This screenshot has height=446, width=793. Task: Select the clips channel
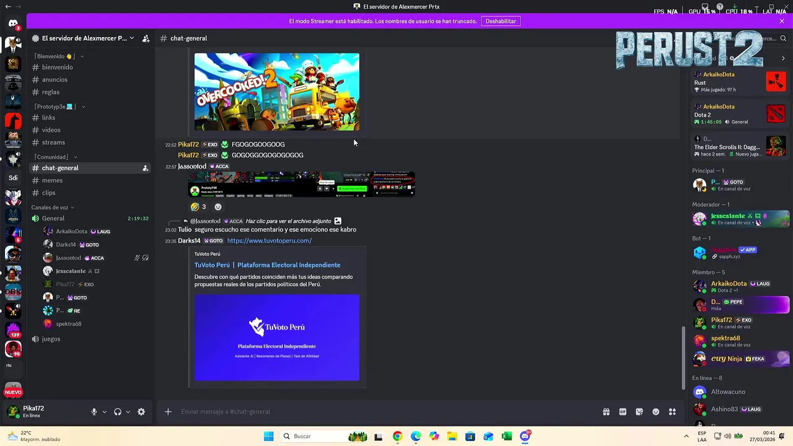tap(90, 193)
